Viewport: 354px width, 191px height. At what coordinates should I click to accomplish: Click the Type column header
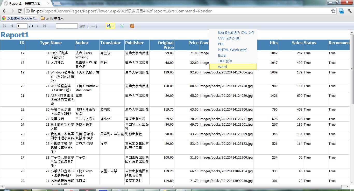pos(38,45)
